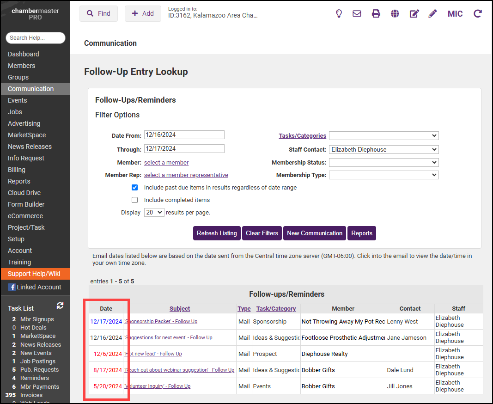
Task: Refresh the Task List sync icon
Action: (60, 306)
